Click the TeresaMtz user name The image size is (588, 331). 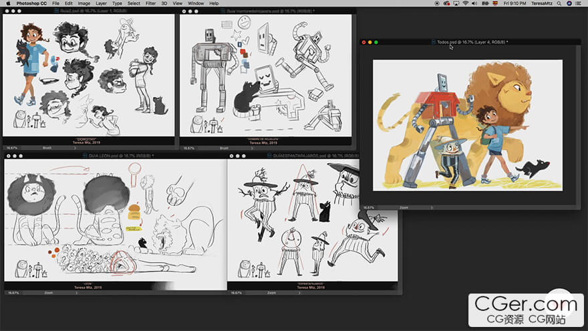(x=542, y=3)
